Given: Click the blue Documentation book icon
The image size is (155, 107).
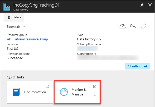Looking at the screenshot, I should pos(16,92).
